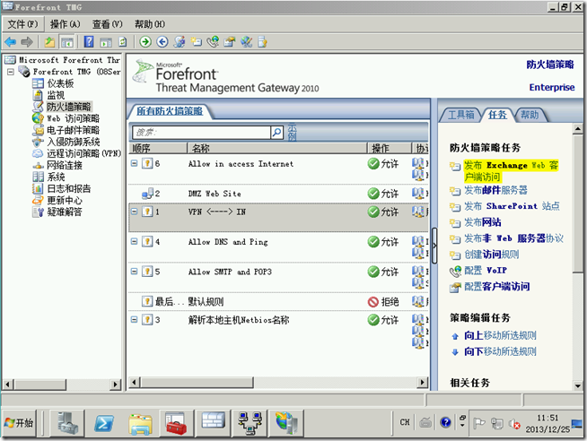Open the network computers taskbar icon
The width and height of the screenshot is (587, 441).
(250, 423)
